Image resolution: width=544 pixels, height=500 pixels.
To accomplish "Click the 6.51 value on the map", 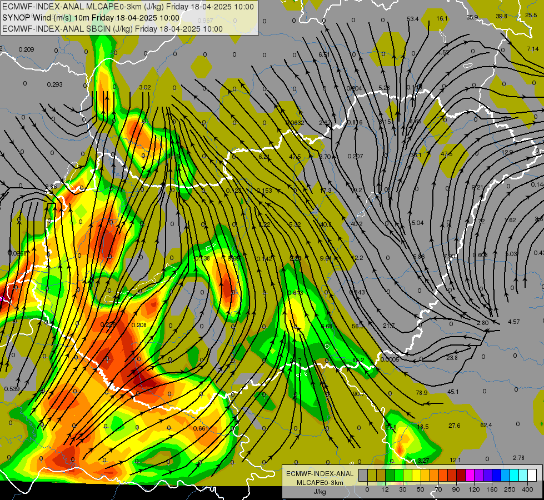I will pos(324,55).
